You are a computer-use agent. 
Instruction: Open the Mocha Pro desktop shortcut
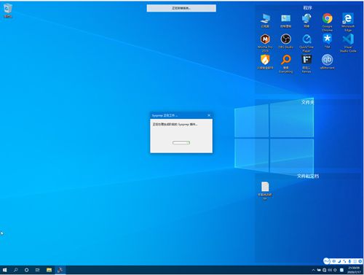click(x=265, y=43)
